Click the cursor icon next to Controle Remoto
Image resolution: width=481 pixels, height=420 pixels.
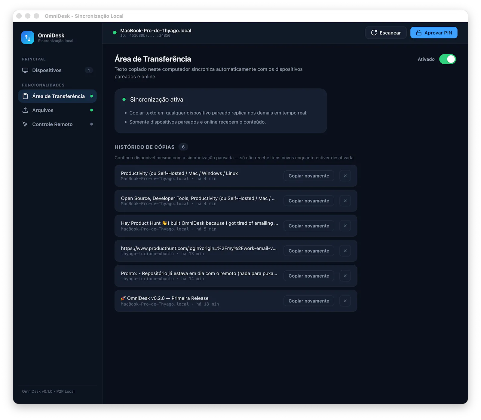tap(25, 124)
